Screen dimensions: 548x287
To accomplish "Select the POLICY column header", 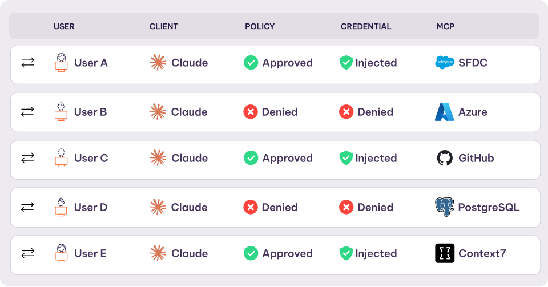I will pos(260,26).
